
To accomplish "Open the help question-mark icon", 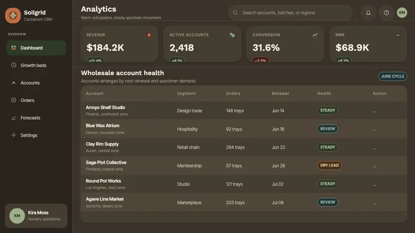I will pyautogui.click(x=386, y=12).
